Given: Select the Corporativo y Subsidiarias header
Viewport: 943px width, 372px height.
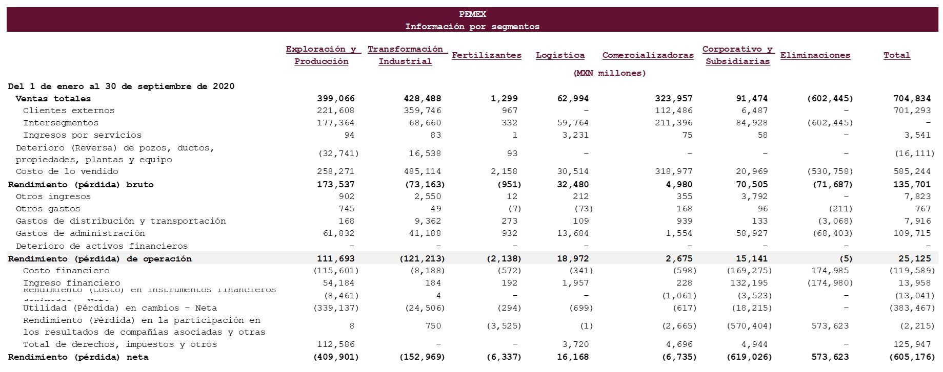Looking at the screenshot, I should 737,55.
